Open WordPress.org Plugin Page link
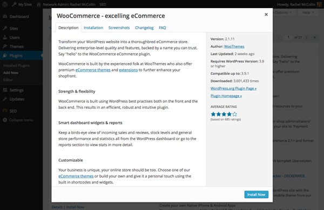The height and width of the screenshot is (210, 324). click(x=233, y=88)
